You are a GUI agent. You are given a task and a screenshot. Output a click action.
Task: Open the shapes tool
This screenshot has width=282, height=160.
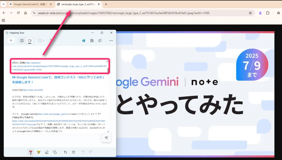pyautogui.click(x=55, y=152)
